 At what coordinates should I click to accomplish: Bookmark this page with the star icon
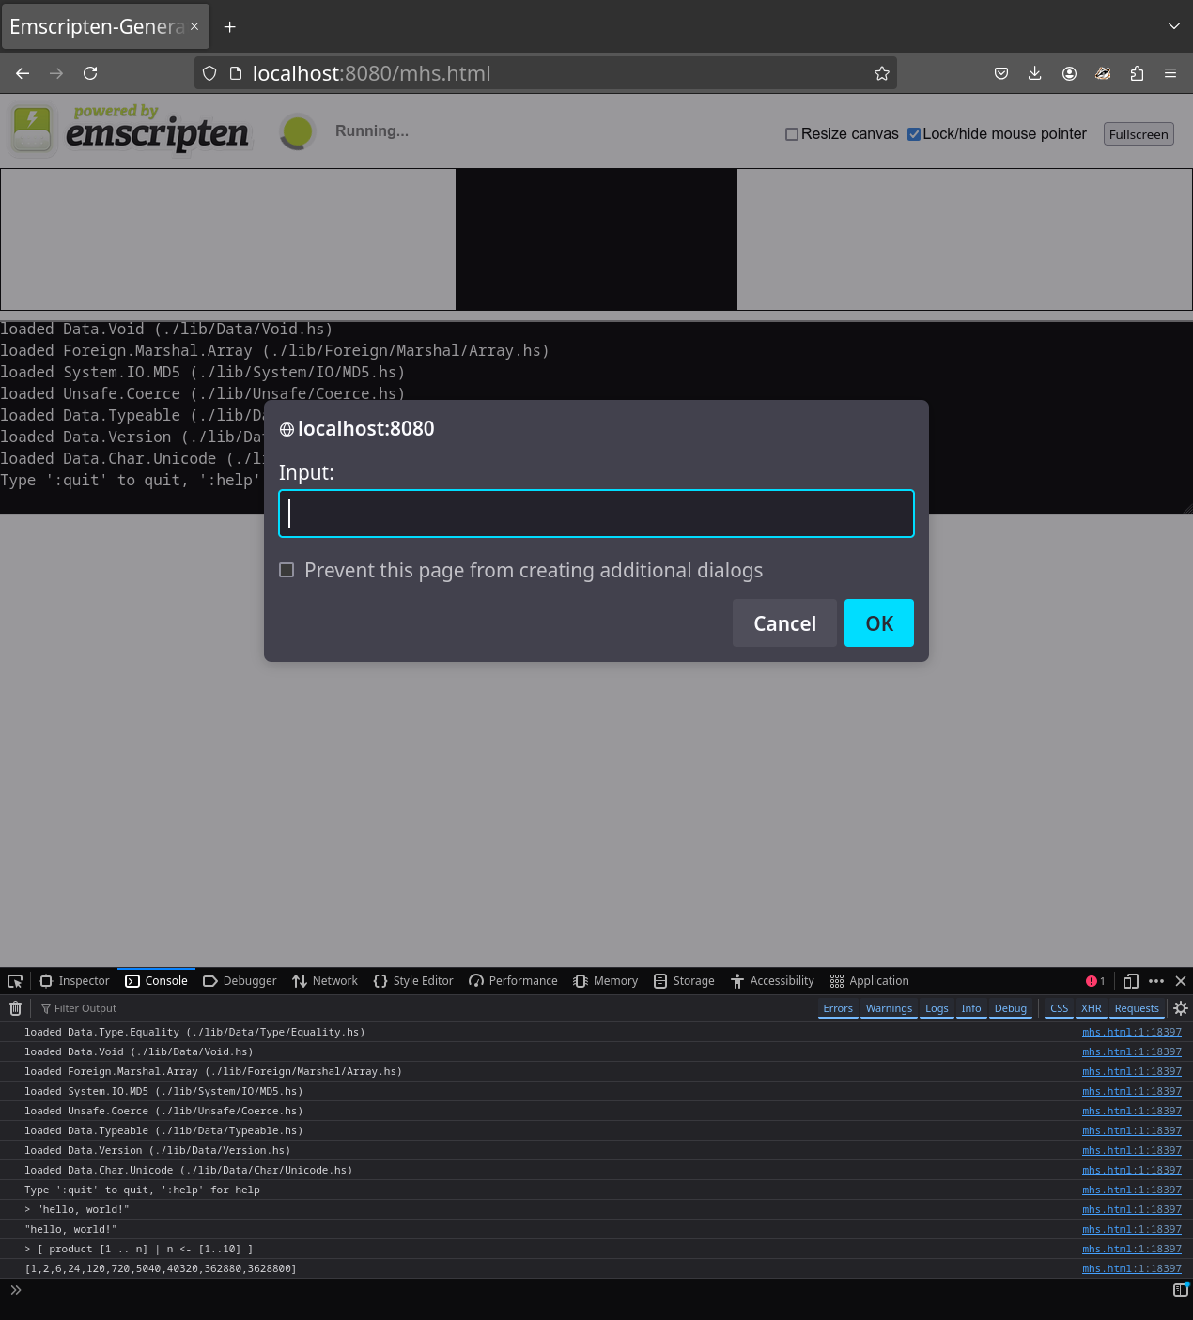881,73
